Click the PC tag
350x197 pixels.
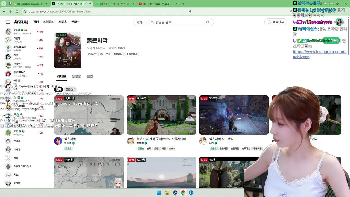(101, 54)
